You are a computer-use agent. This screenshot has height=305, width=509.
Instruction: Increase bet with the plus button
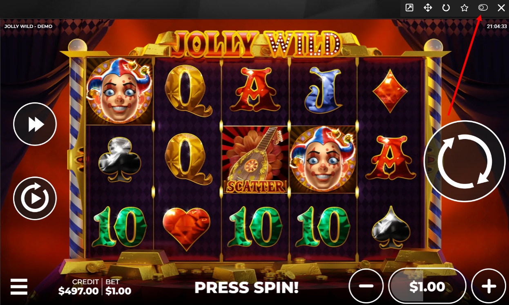pyautogui.click(x=489, y=286)
